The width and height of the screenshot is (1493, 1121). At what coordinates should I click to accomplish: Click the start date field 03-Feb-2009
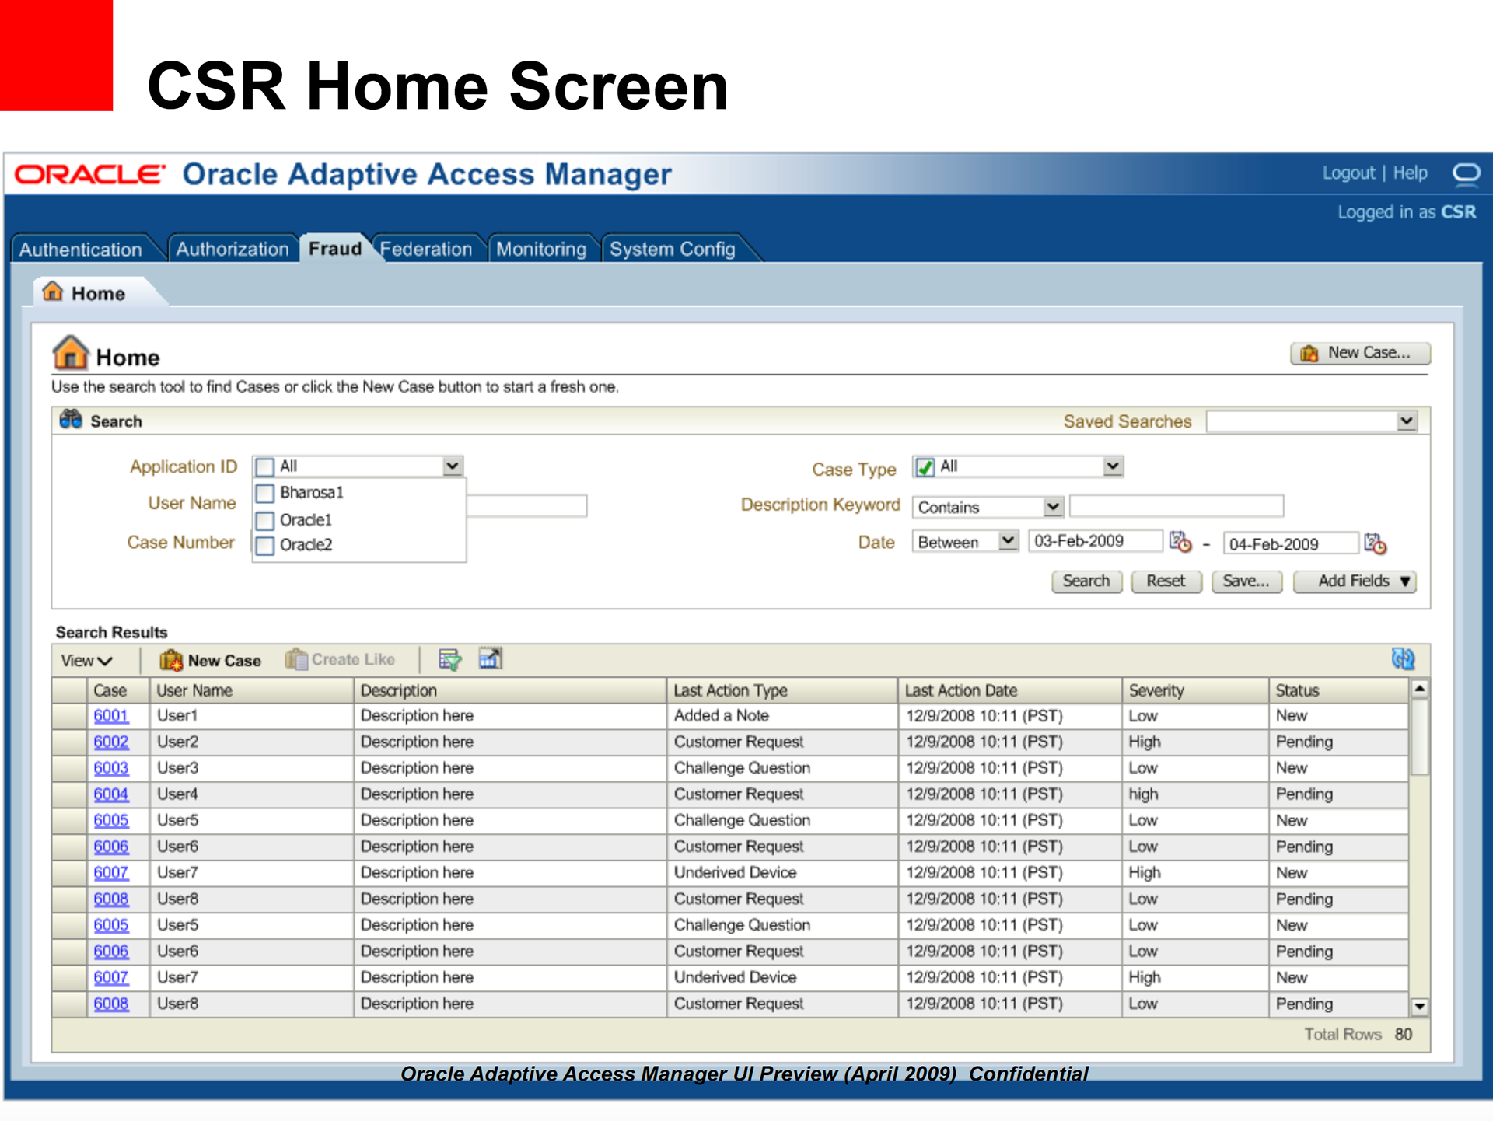pos(1096,541)
